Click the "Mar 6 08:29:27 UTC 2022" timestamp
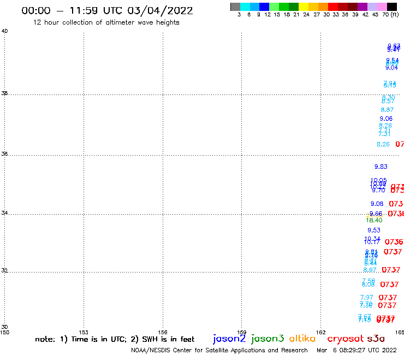This screenshot has height=355, width=404. (357, 350)
